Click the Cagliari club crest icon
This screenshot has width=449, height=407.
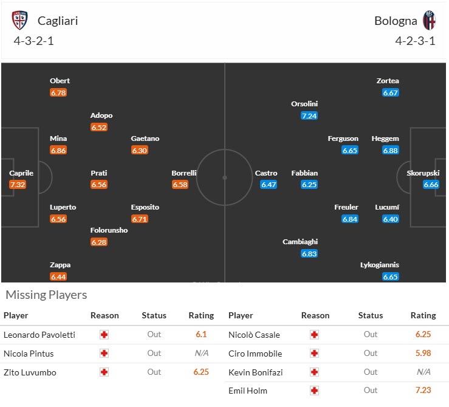[x=20, y=21]
